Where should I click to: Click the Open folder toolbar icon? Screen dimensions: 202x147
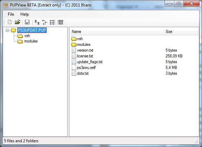point(18,22)
